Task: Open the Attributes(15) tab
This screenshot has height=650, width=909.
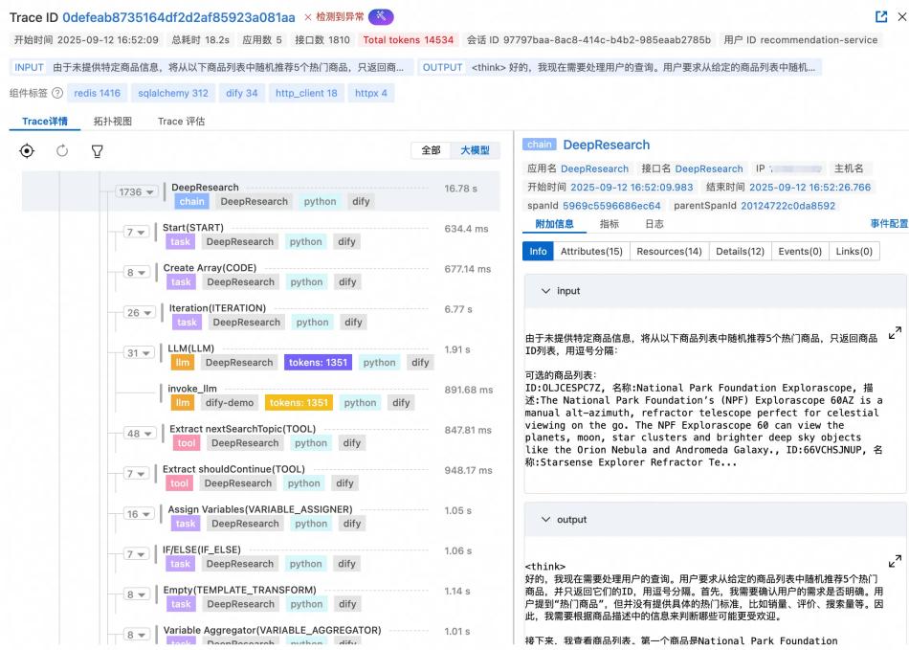Action: [x=590, y=251]
